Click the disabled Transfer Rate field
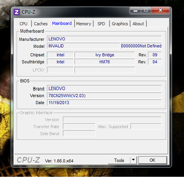Image resolution: width=184 pixels, height=183 pixels. click(79, 126)
